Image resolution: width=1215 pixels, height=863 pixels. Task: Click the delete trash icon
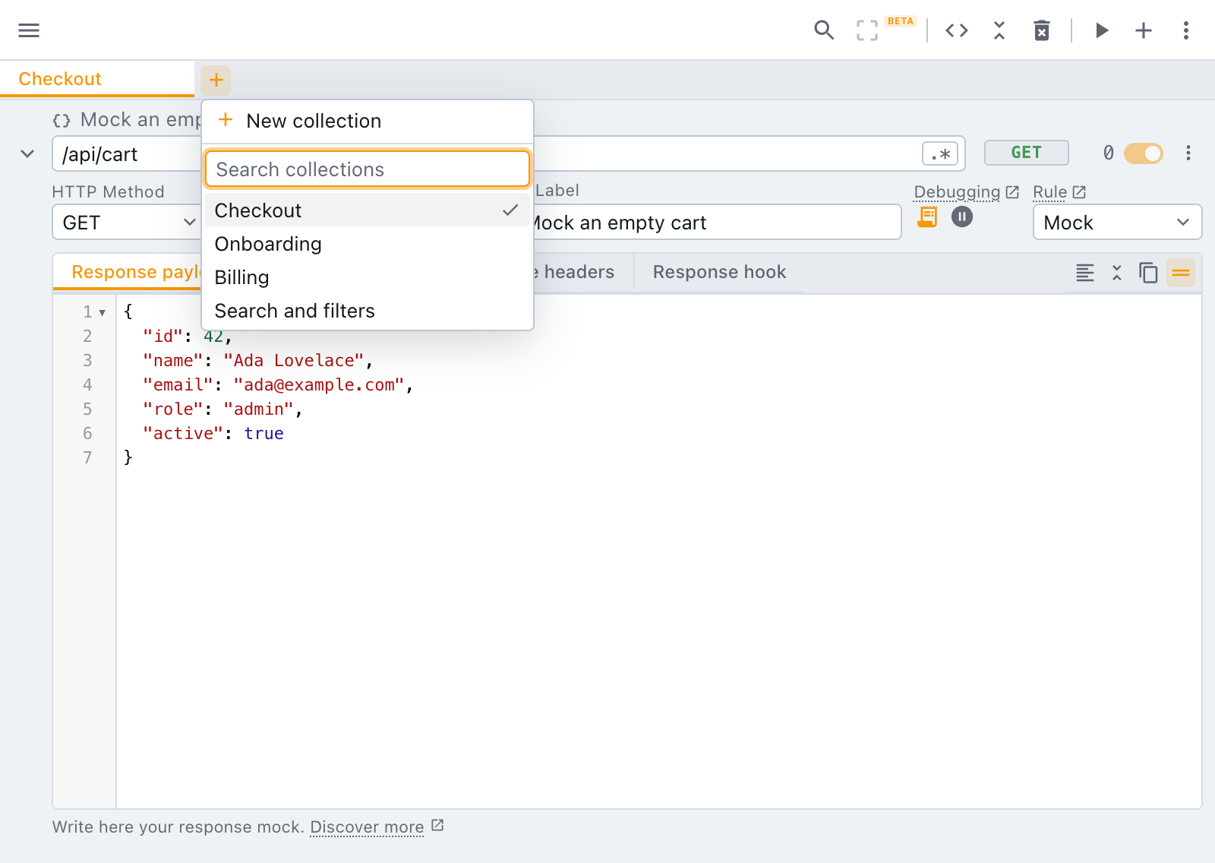[x=1042, y=30]
